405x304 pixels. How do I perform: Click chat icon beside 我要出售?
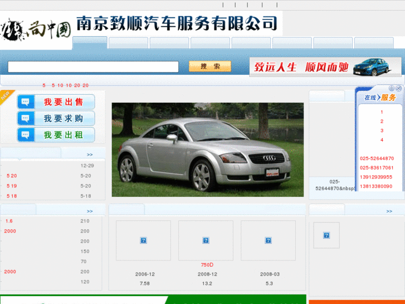(26, 102)
